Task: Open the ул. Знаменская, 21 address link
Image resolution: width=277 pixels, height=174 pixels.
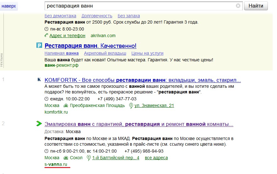Action: click(154, 106)
